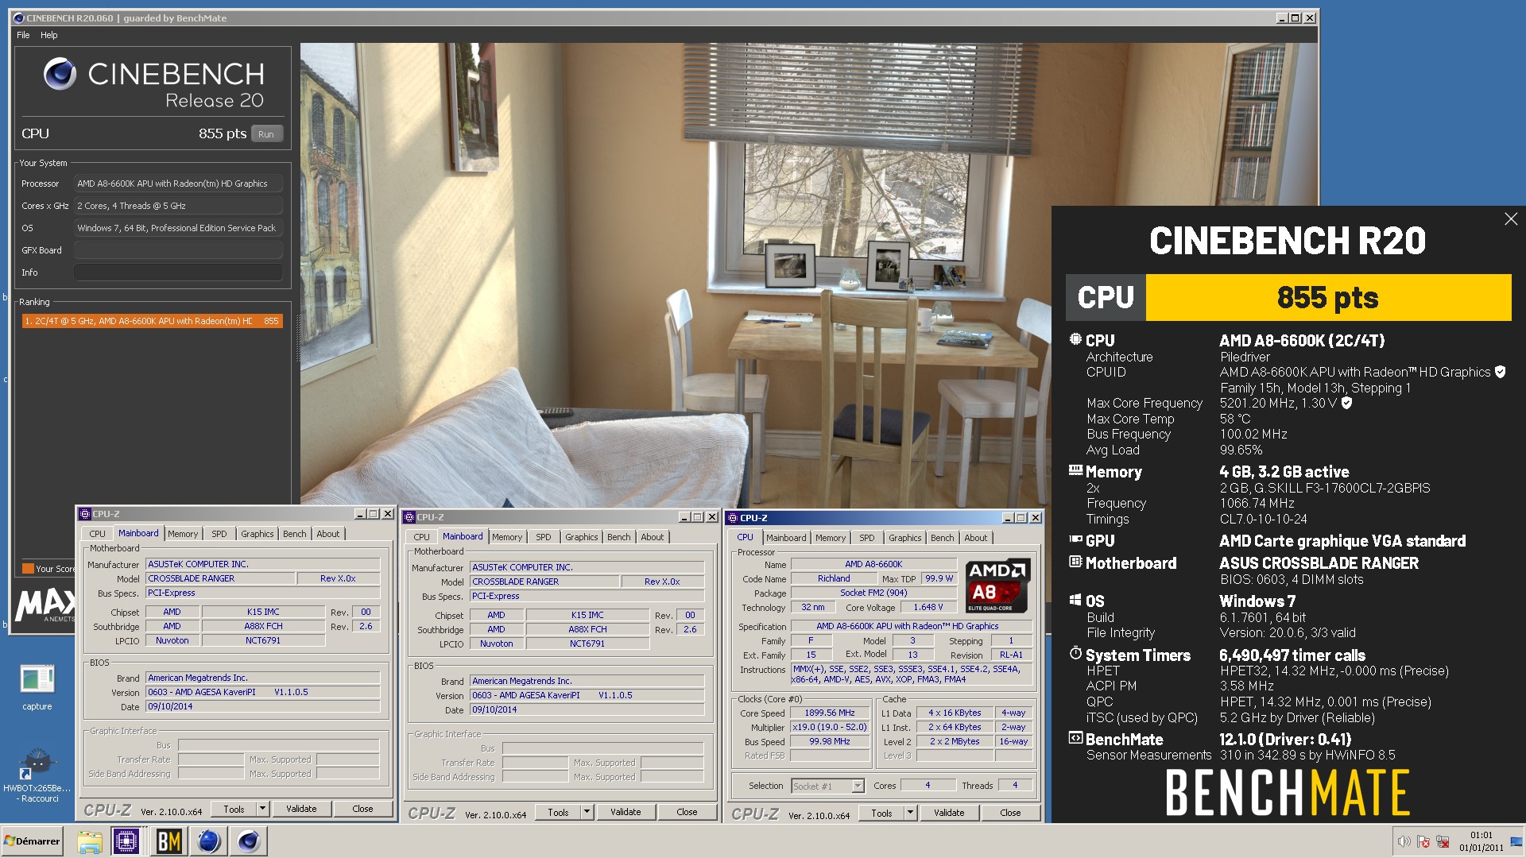Click the Info field in Cinebench

coord(178,272)
